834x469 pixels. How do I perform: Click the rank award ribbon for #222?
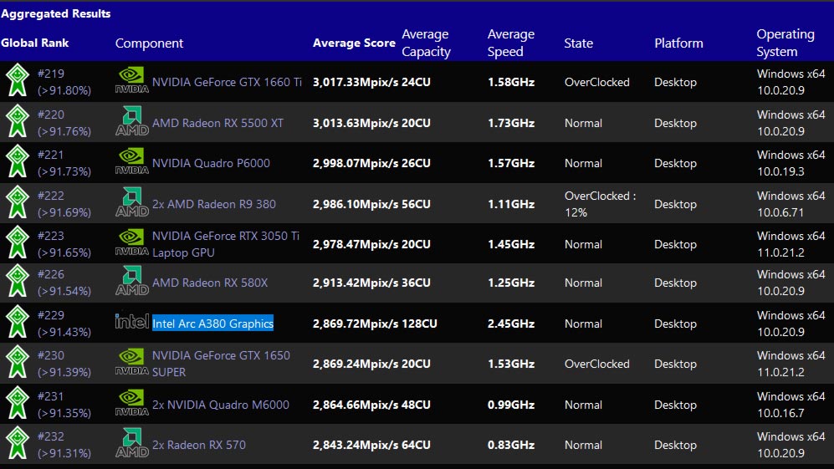coord(18,202)
